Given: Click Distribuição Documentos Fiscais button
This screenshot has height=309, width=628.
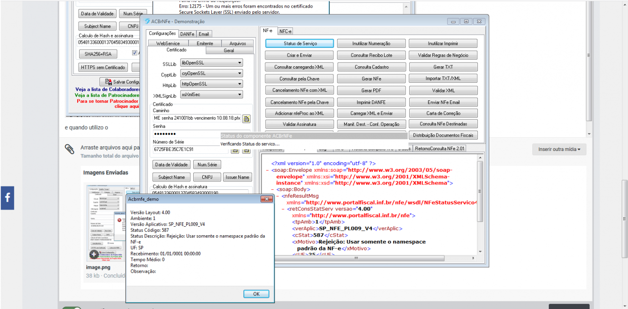Looking at the screenshot, I should coord(443,135).
